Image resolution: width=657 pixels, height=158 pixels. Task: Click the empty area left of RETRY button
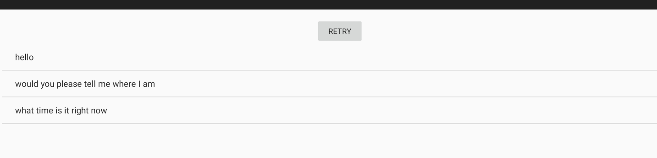[159, 31]
